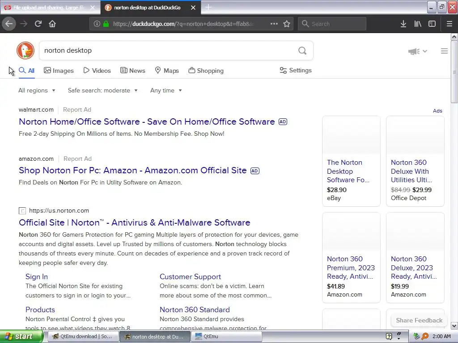The width and height of the screenshot is (458, 343).
Task: Click the us.norton.com site favicon
Action: 22,211
